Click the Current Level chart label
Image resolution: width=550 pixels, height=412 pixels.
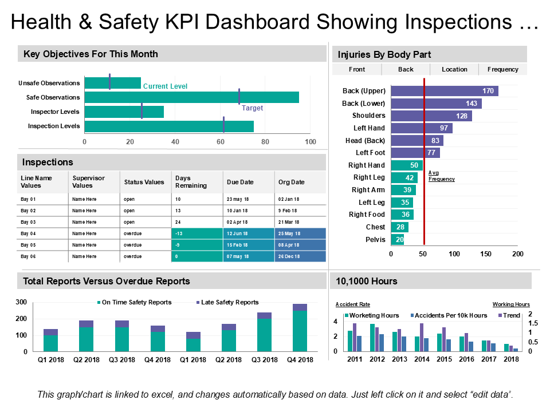tap(165, 86)
